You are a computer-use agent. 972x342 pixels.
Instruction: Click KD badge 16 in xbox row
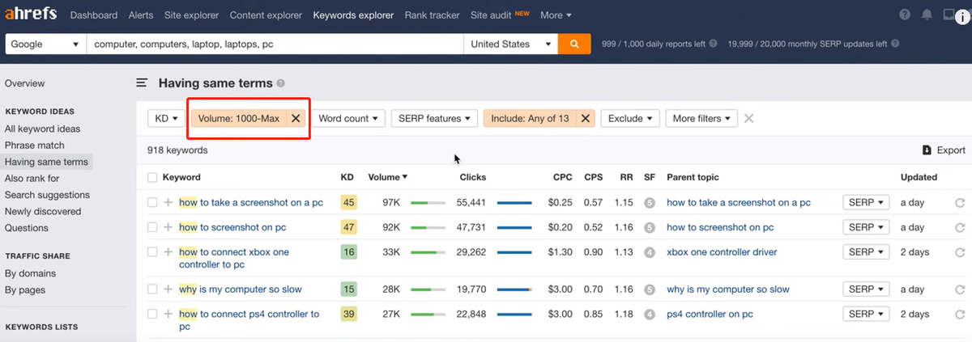[348, 252]
